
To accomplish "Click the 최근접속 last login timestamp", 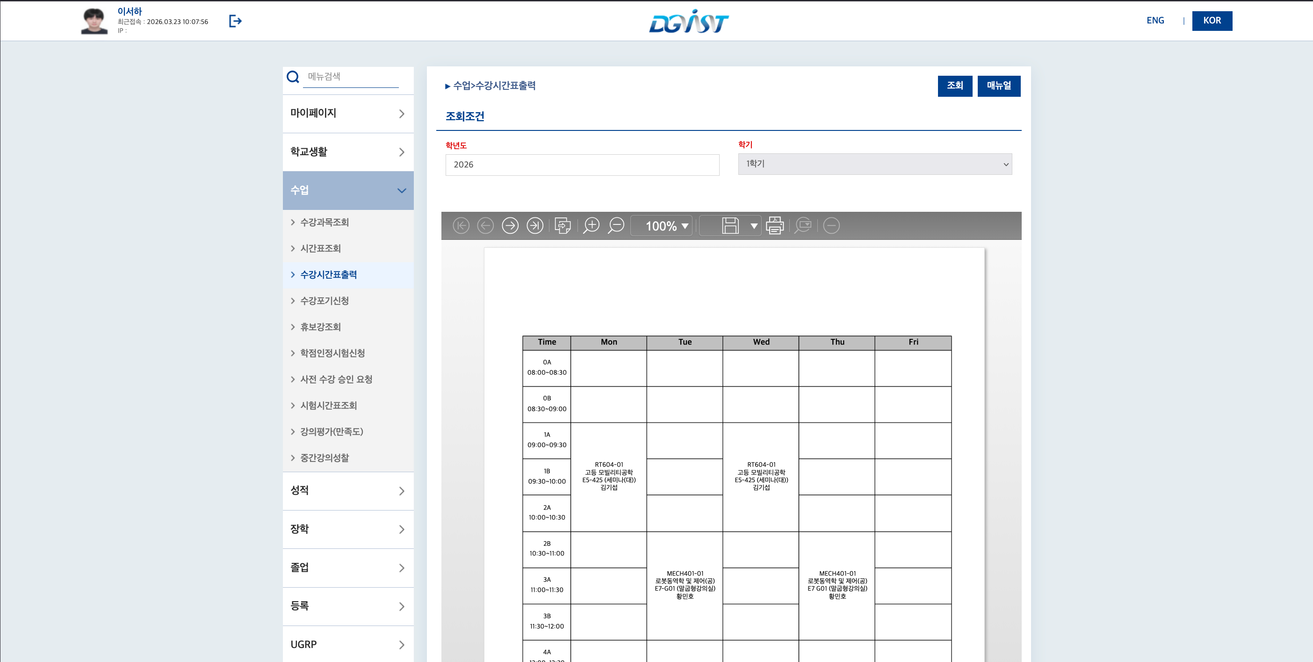I will pos(163,22).
